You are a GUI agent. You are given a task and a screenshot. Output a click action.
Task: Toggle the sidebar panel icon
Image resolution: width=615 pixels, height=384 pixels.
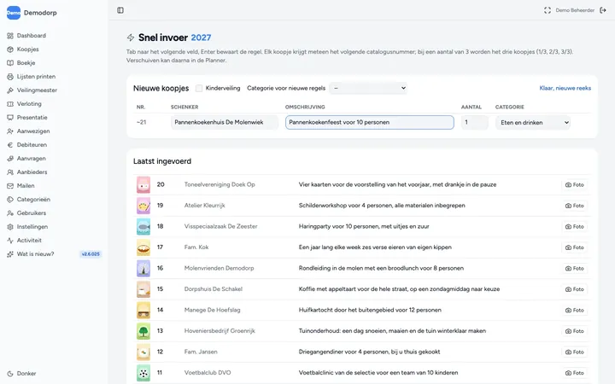(x=120, y=10)
